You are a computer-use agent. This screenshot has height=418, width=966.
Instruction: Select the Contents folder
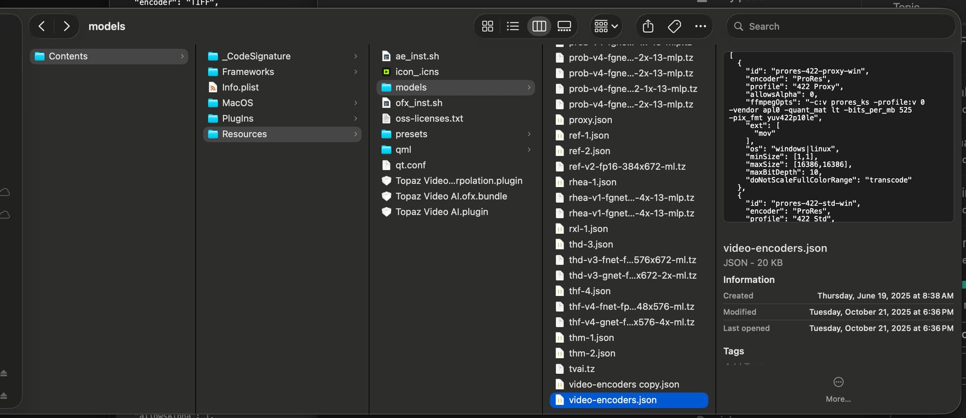tap(109, 56)
